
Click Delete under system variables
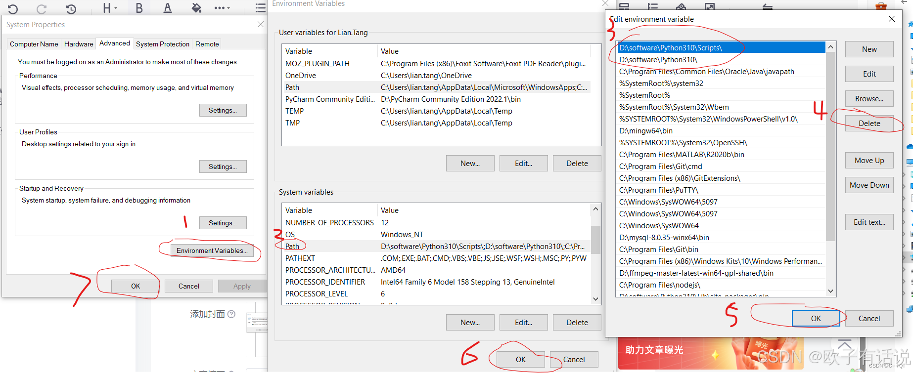pos(577,323)
